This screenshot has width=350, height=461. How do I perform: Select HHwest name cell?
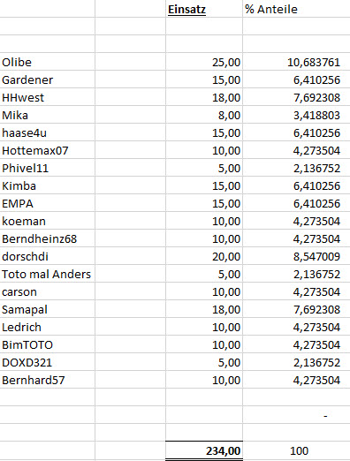[x=48, y=97]
